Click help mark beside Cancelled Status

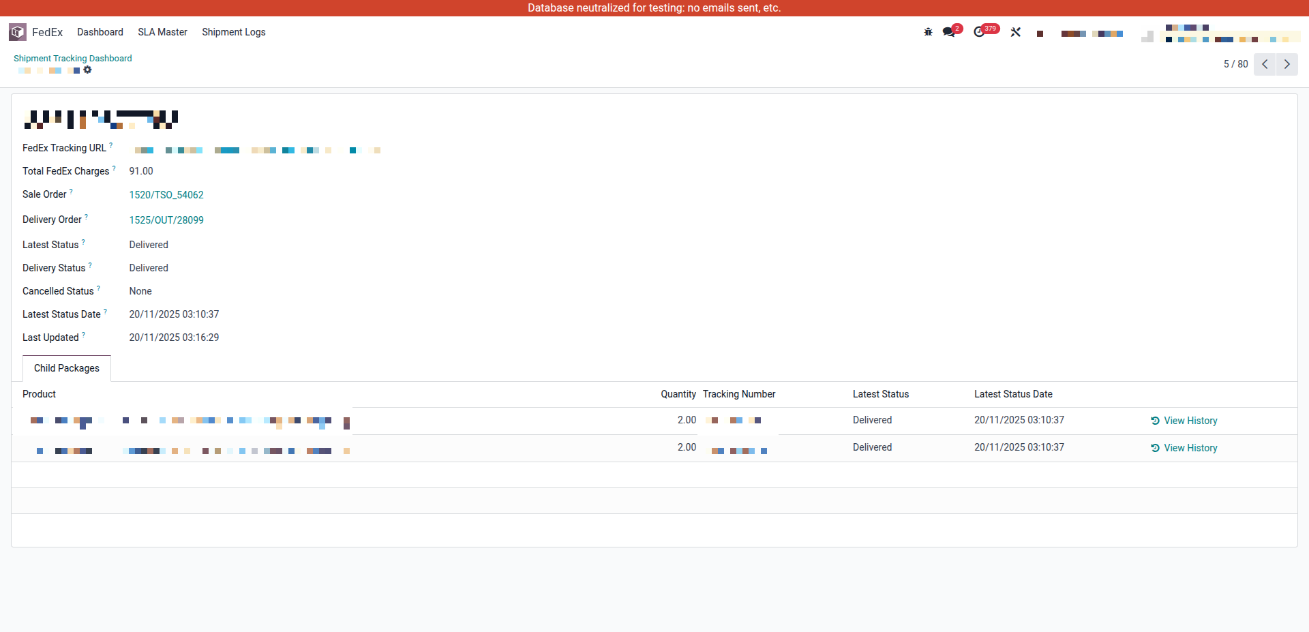click(x=98, y=288)
